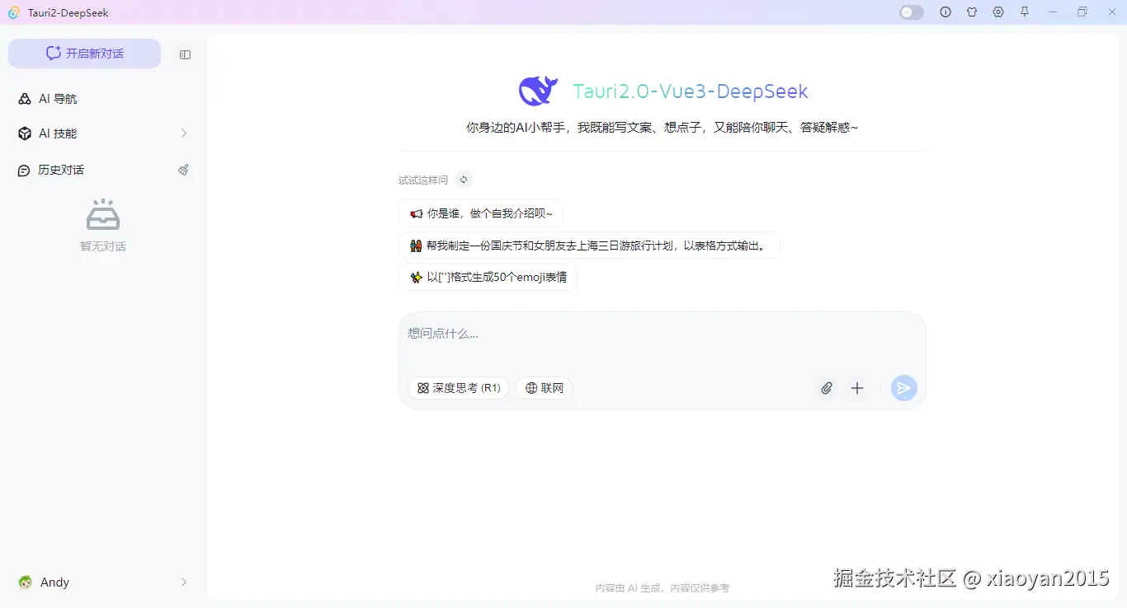
Task: Collapse the sidebar panel icon
Action: 185,54
